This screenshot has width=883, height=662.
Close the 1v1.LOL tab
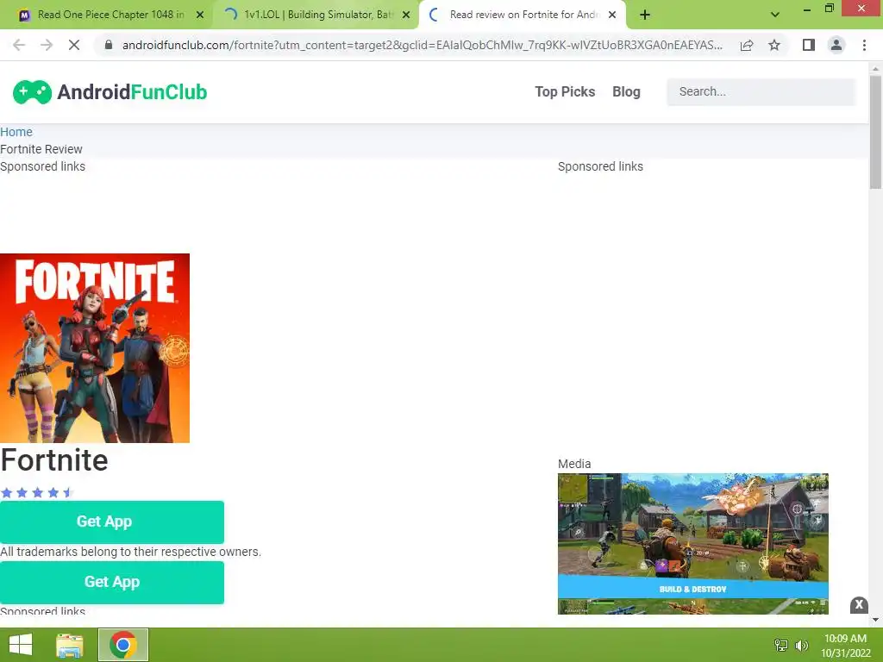406,15
